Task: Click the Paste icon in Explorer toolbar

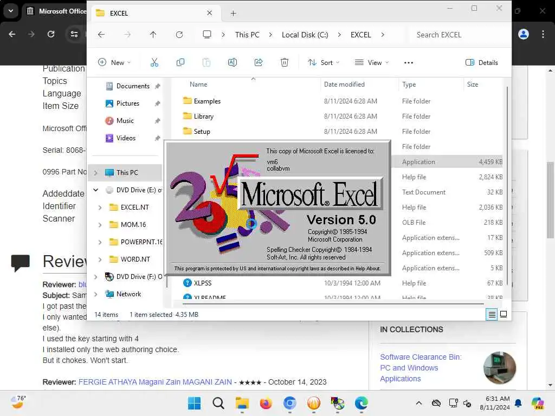Action: coord(206,63)
